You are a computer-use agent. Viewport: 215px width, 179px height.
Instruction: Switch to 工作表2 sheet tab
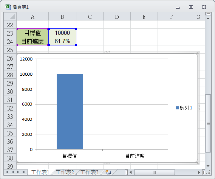(x=65, y=172)
